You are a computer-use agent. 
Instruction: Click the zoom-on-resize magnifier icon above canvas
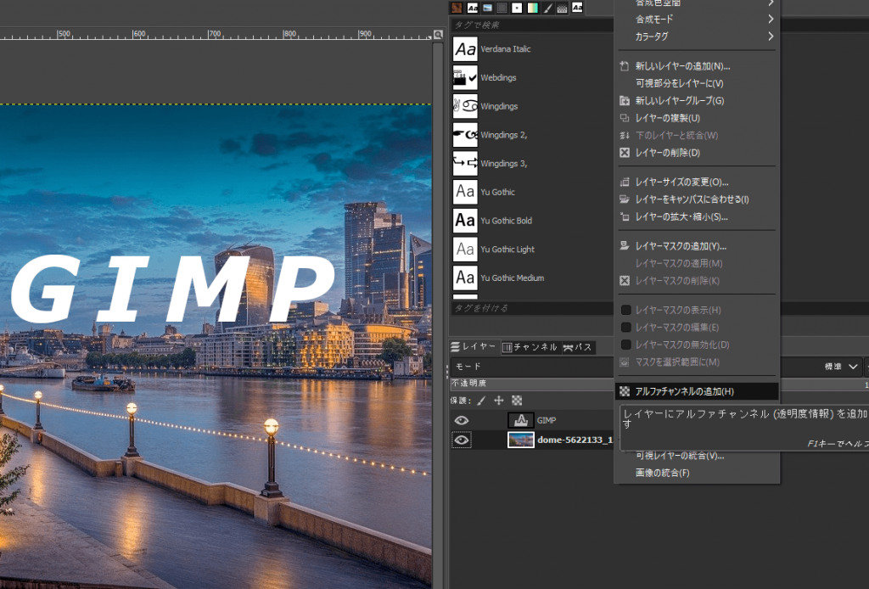click(x=439, y=35)
